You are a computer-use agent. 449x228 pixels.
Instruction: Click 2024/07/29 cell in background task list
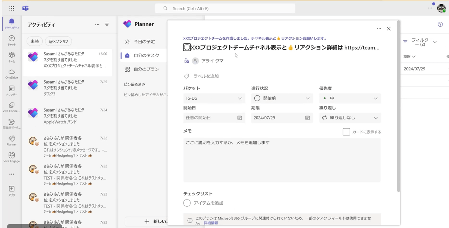click(x=414, y=69)
